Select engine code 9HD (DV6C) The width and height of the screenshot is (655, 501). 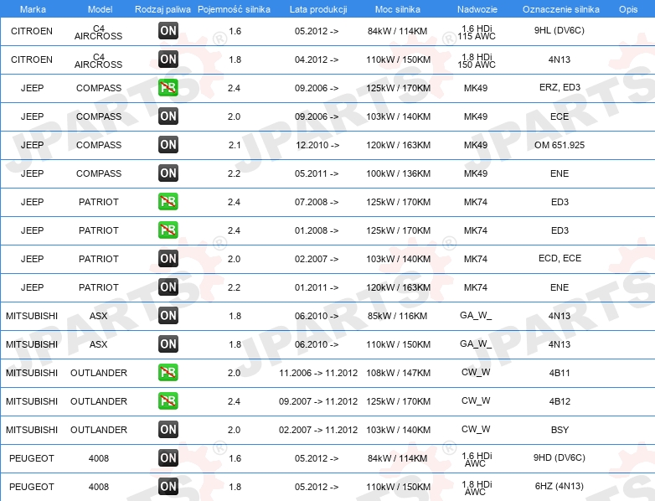point(560,457)
